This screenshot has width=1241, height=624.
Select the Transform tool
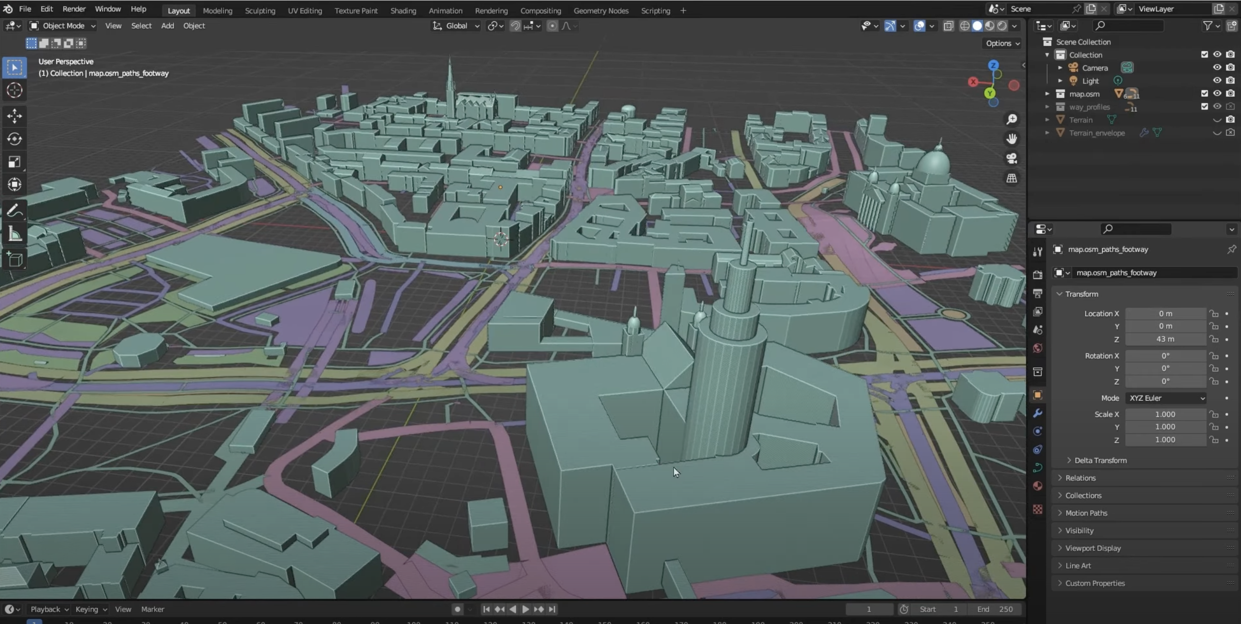14,184
